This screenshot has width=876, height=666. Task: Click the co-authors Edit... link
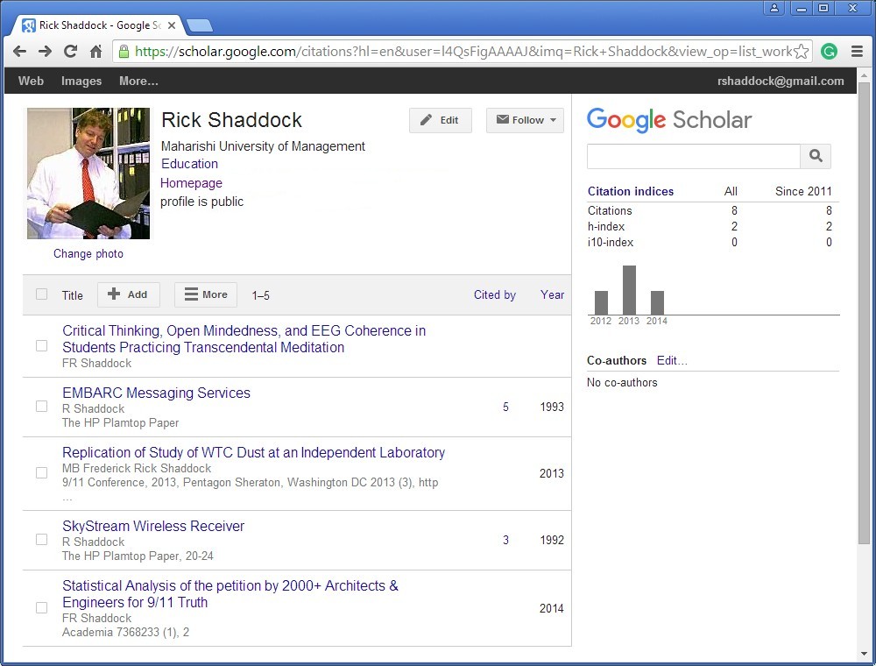(x=672, y=360)
